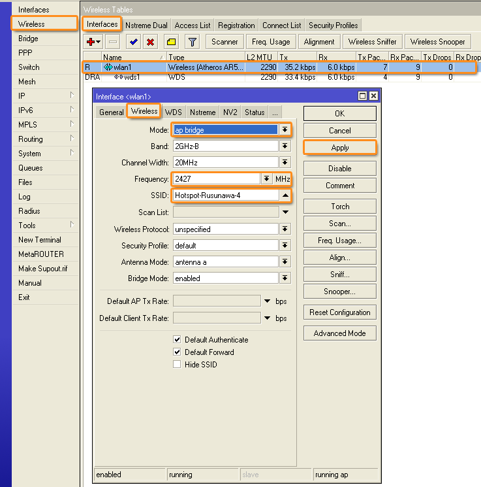
Task: Click the red plus add interface icon
Action: pyautogui.click(x=91, y=42)
